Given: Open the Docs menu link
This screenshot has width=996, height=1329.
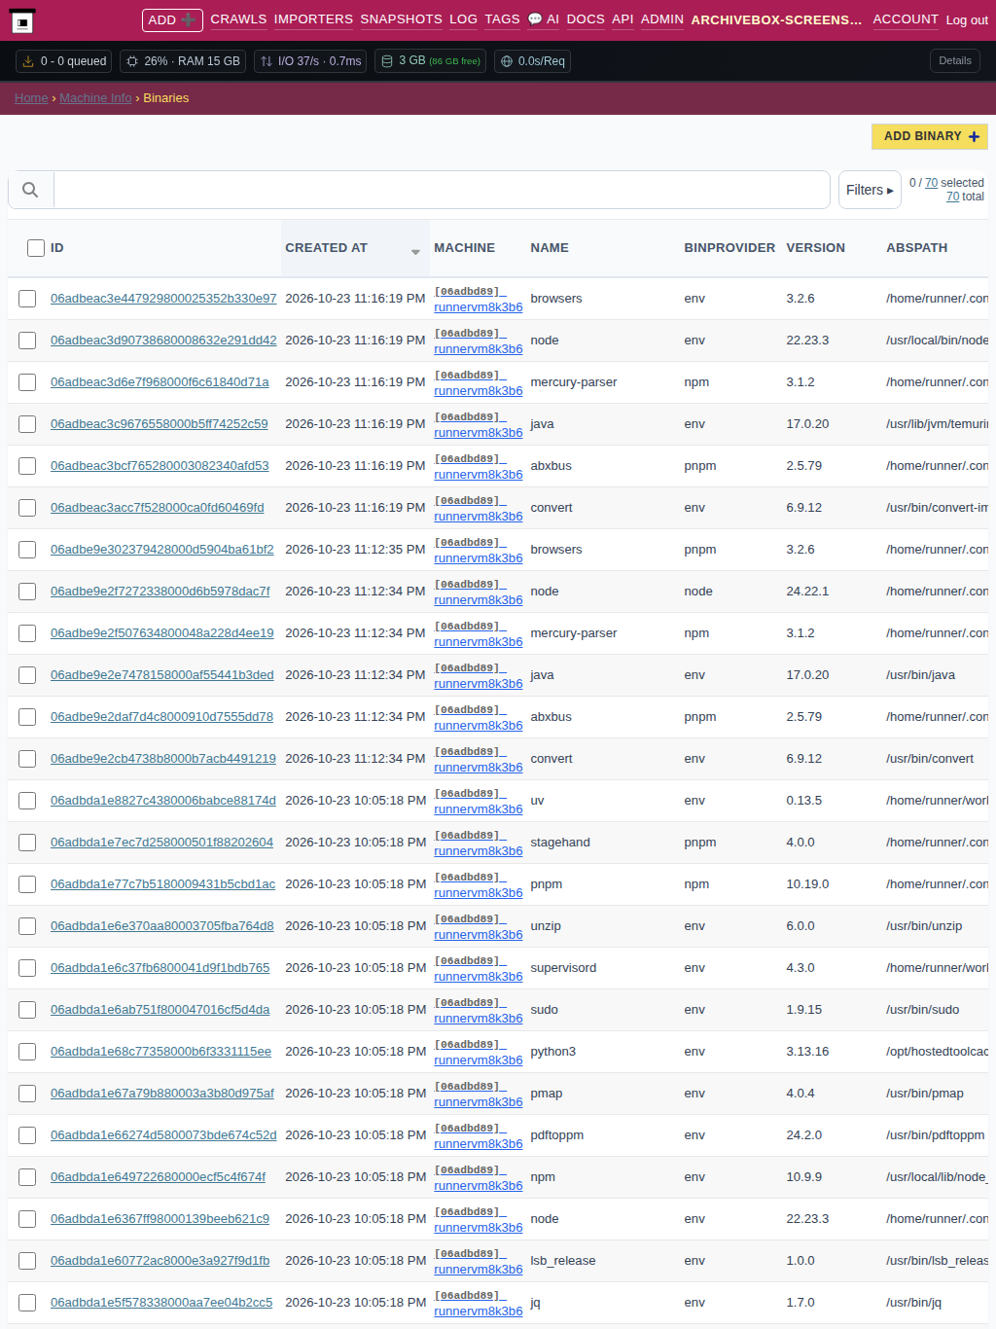Looking at the screenshot, I should pos(586,19).
